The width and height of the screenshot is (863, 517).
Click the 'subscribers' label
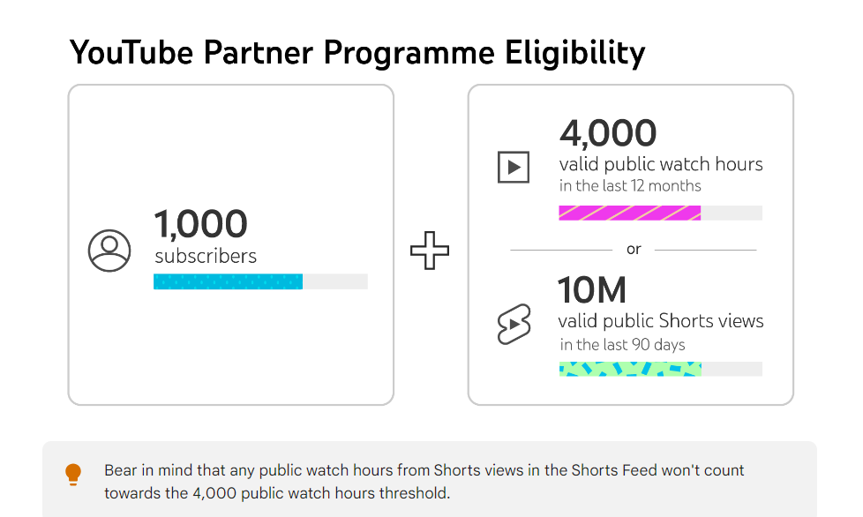point(206,257)
